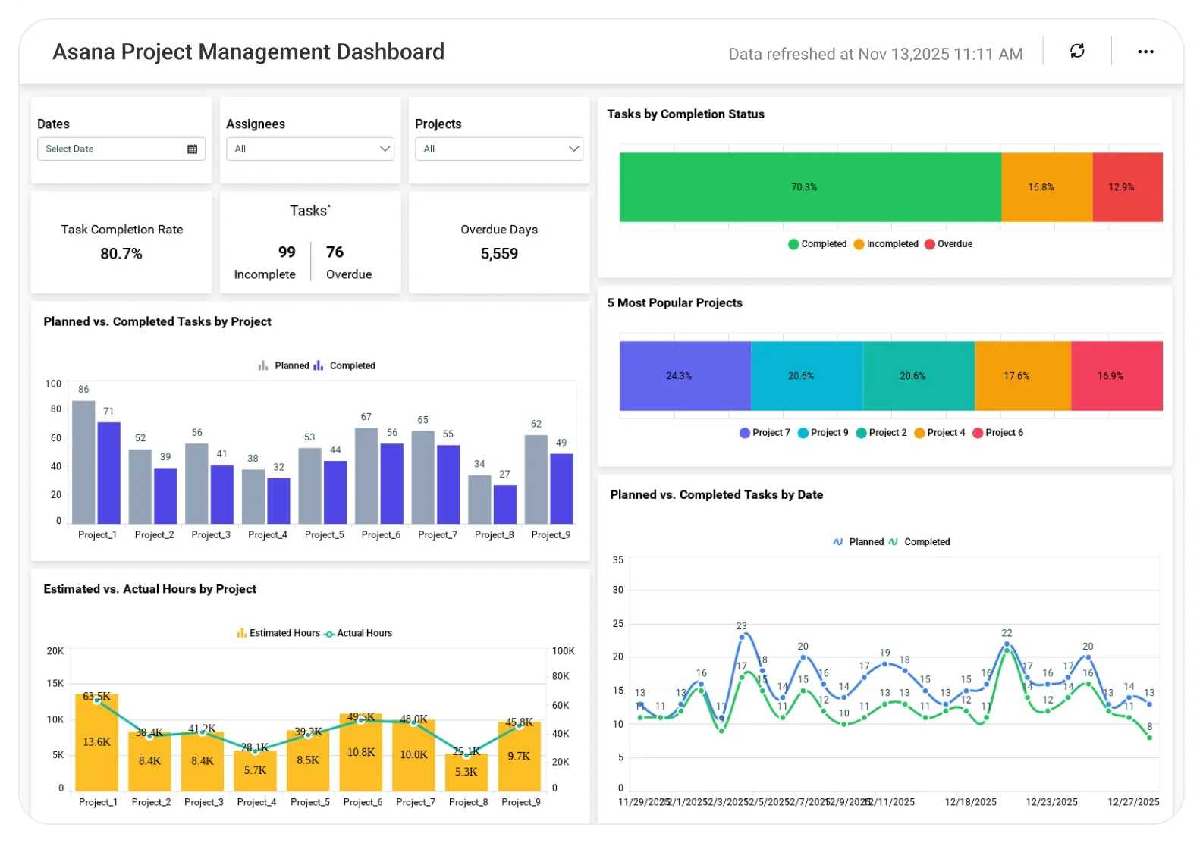Click the 17.6% Project 4 segment
Screen dimensions: 1203x843
pyautogui.click(x=1022, y=376)
